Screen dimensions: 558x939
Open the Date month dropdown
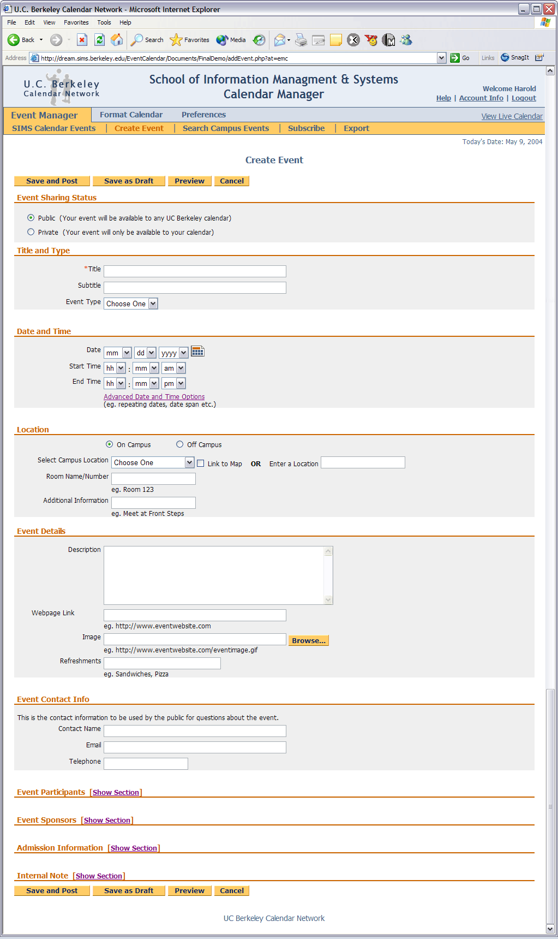coord(118,353)
